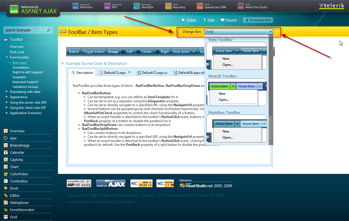Image resolution: width=349 pixels, height=221 pixels.
Task: Open the Videos link
Action: pyautogui.click(x=191, y=20)
